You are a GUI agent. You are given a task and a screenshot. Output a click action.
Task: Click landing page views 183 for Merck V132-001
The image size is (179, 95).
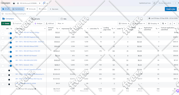(113, 51)
